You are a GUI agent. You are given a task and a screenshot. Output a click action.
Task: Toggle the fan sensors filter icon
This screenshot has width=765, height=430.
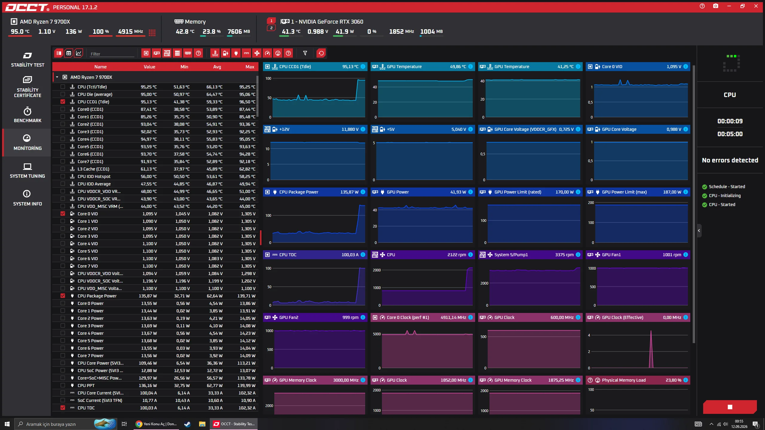coord(257,53)
